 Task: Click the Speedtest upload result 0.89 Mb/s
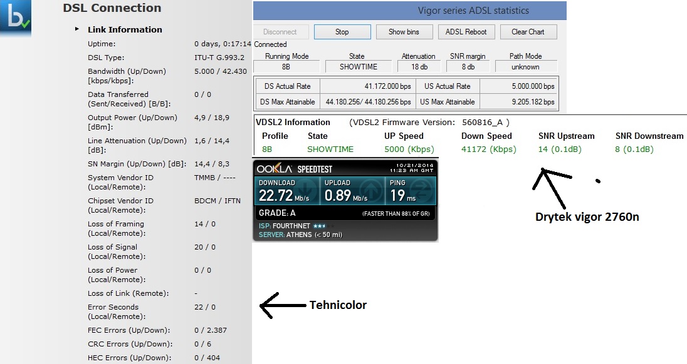pyautogui.click(x=345, y=195)
